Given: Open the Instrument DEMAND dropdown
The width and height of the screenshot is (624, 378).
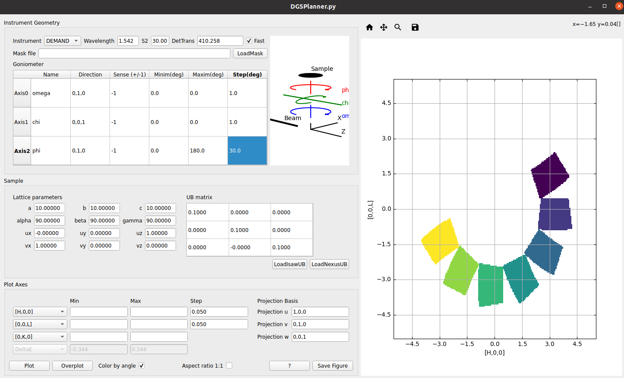Looking at the screenshot, I should 62,41.
